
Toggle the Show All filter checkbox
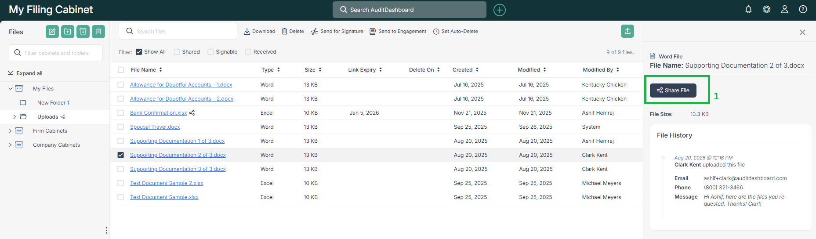tap(139, 52)
